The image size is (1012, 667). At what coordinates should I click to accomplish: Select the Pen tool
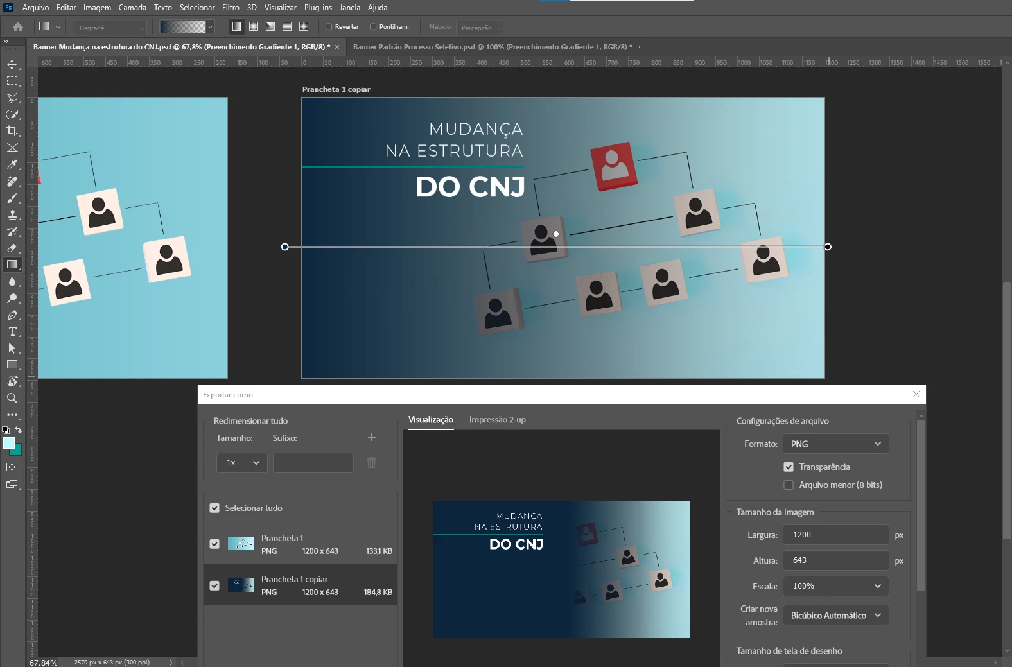(12, 315)
